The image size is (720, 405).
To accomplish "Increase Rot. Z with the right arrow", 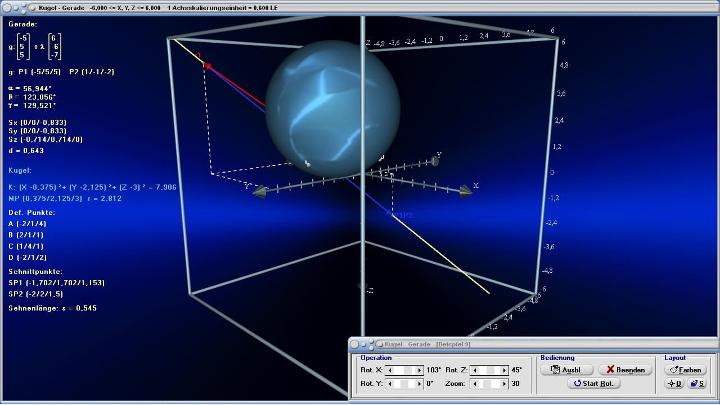I will (504, 370).
